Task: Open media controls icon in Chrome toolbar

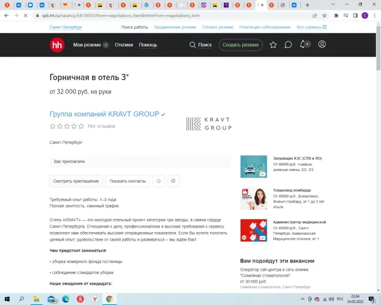Action: [x=346, y=16]
